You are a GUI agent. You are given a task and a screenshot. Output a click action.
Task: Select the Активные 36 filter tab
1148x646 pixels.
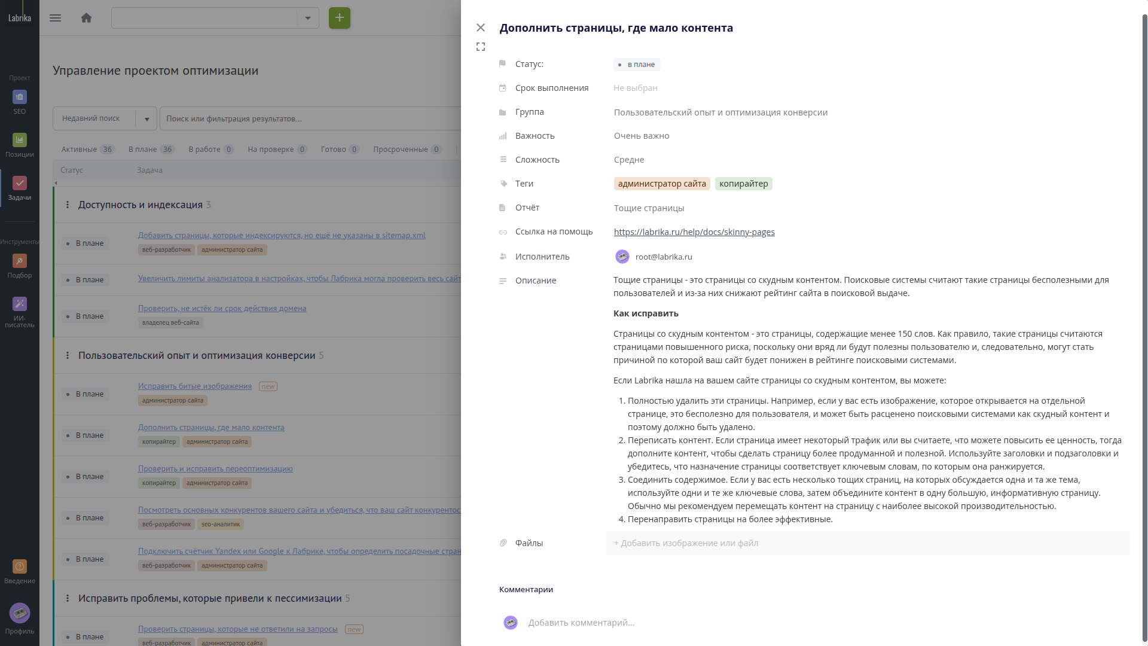pyautogui.click(x=88, y=150)
